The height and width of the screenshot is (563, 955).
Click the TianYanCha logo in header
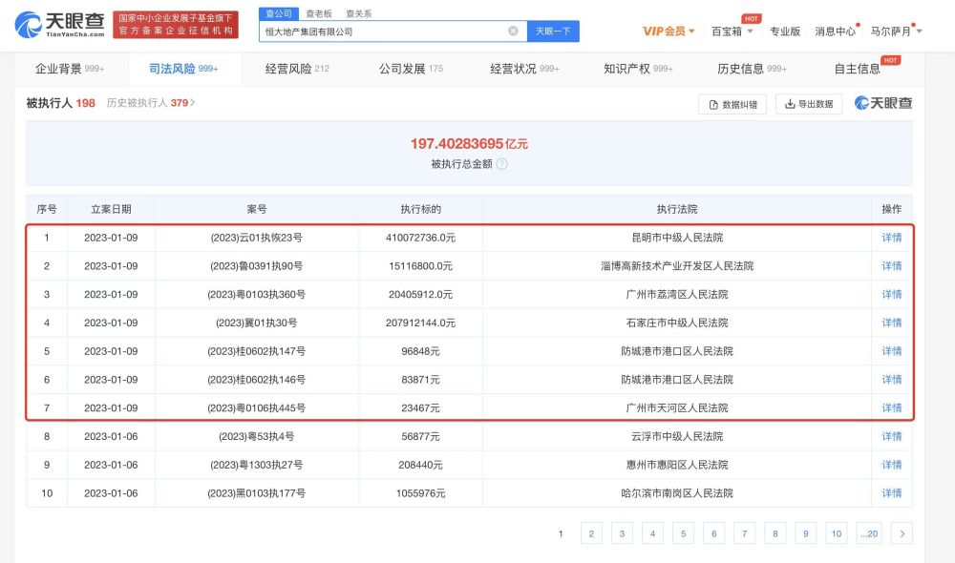pos(59,24)
